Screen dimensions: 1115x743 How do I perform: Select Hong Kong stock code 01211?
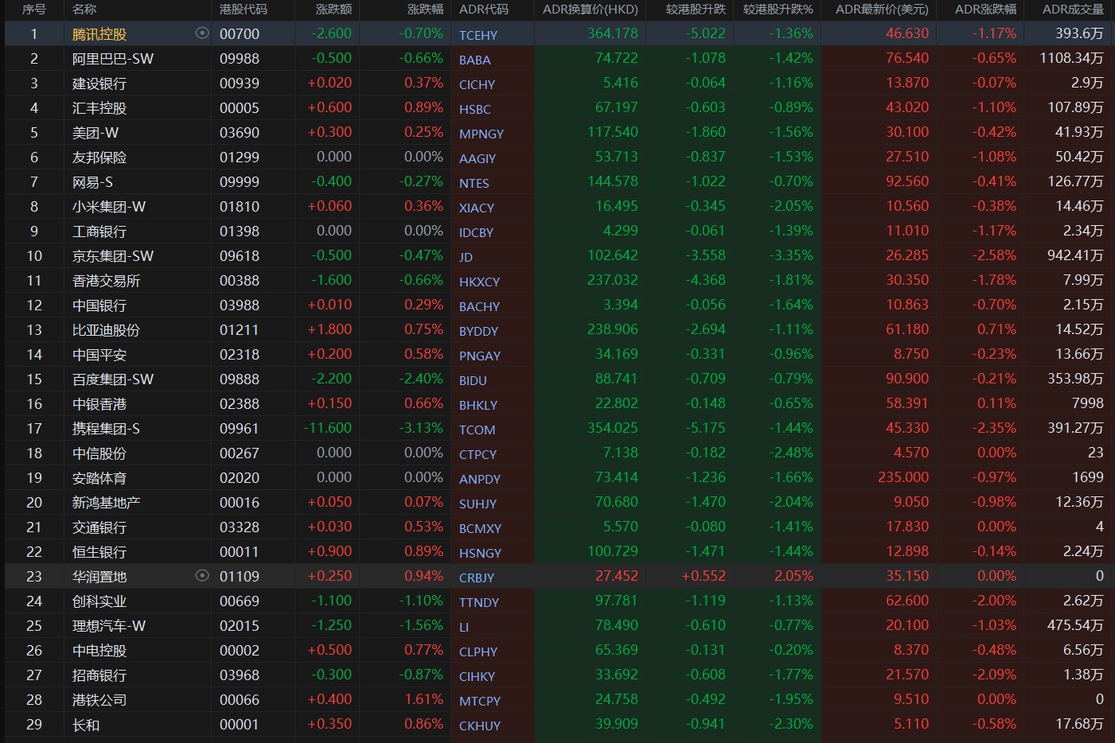(x=240, y=330)
